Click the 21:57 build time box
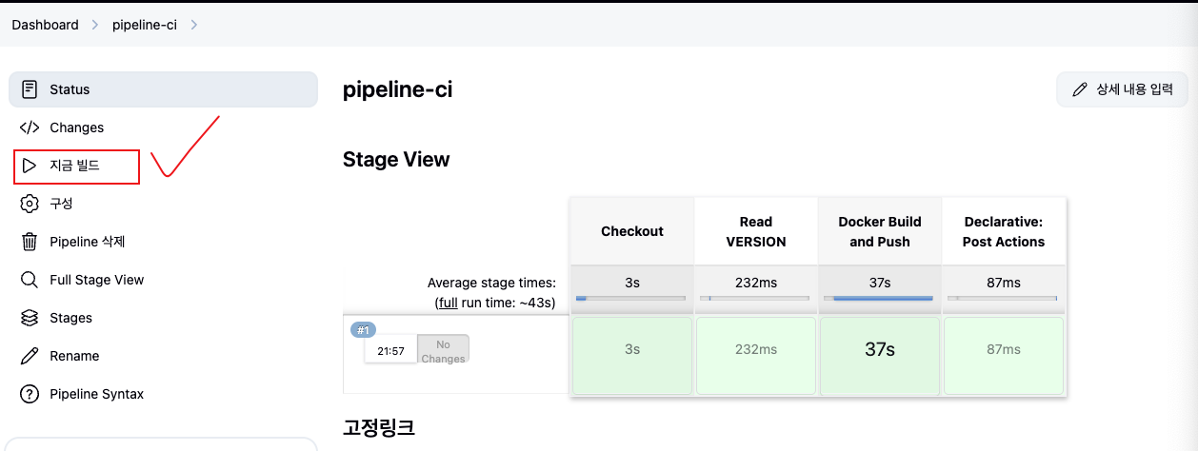The image size is (1198, 451). 390,351
